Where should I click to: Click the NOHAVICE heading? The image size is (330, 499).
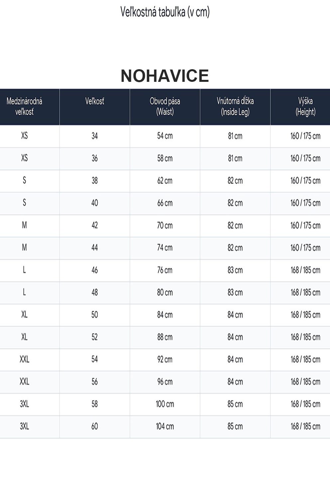[165, 76]
